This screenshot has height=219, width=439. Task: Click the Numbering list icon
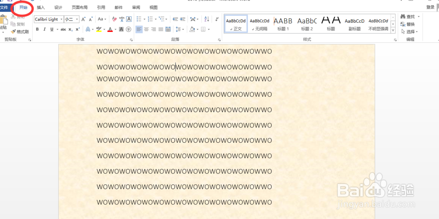[x=150, y=19]
